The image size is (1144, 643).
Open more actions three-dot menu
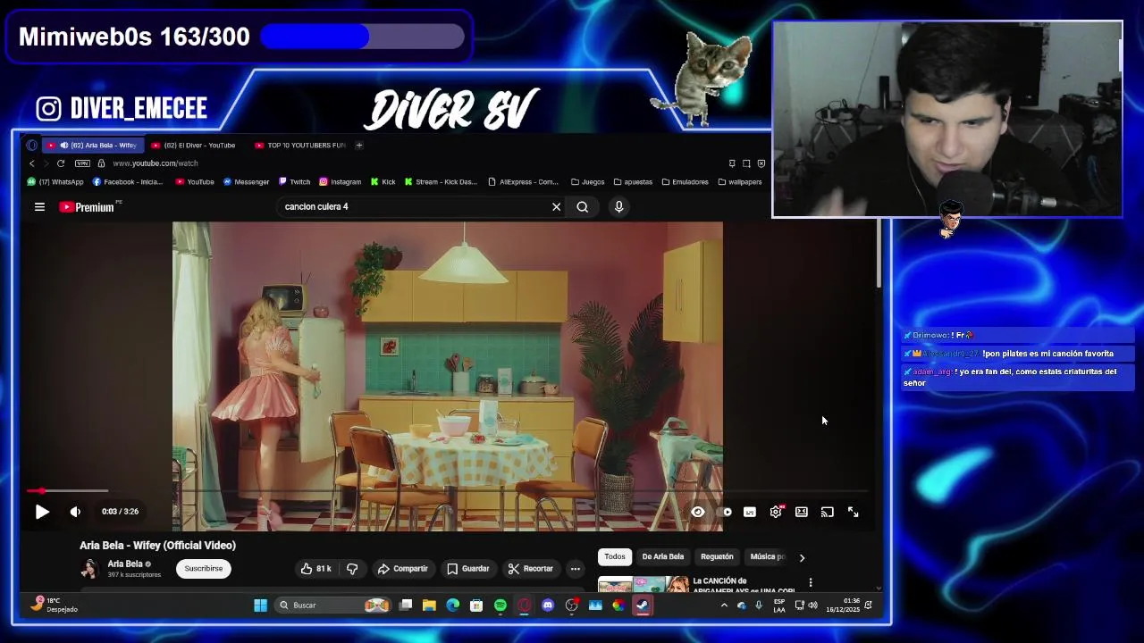tap(576, 568)
